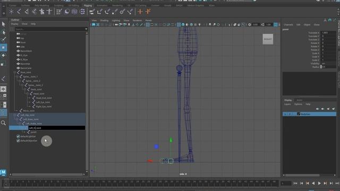Screen dimensions: 340x191
Task: Toggle the grid display button in viewport toolbar
Action: point(148,25)
